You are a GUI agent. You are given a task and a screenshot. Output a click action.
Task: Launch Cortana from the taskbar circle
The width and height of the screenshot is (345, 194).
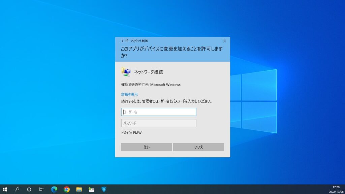point(29,189)
